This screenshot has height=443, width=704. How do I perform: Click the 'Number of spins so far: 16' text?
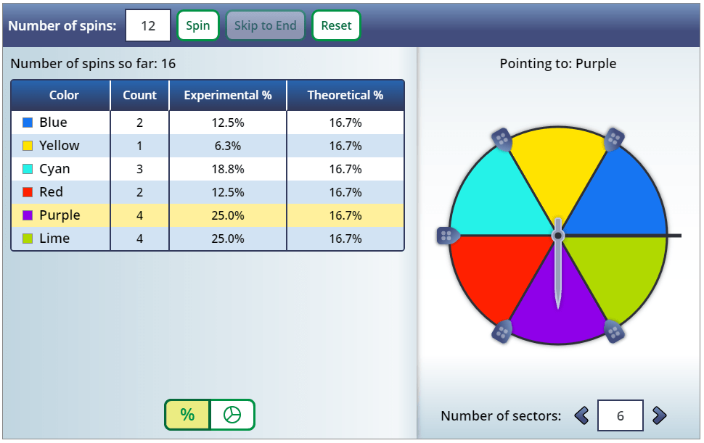click(x=93, y=64)
